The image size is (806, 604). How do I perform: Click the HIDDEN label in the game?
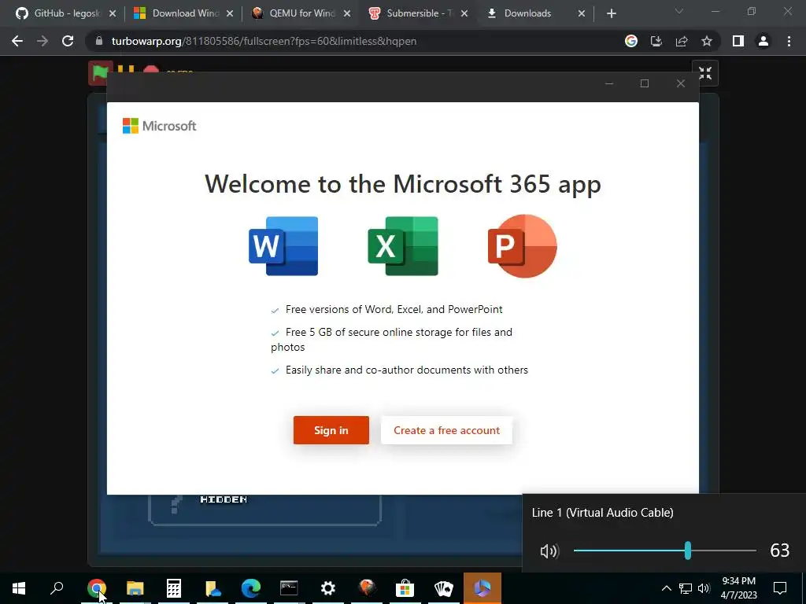(224, 499)
